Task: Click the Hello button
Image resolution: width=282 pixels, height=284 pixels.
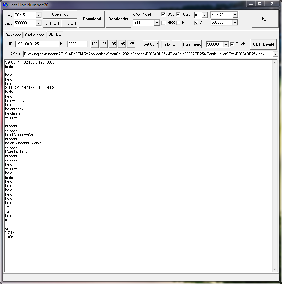Action: point(166,44)
